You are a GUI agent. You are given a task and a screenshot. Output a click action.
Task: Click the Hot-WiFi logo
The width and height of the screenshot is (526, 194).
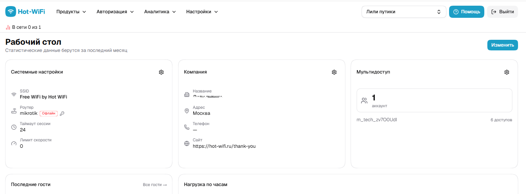click(25, 11)
